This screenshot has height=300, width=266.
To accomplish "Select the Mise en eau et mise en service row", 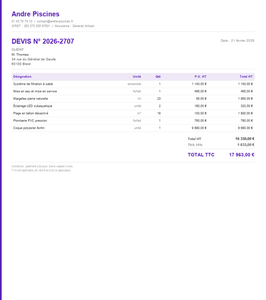I will (133, 91).
